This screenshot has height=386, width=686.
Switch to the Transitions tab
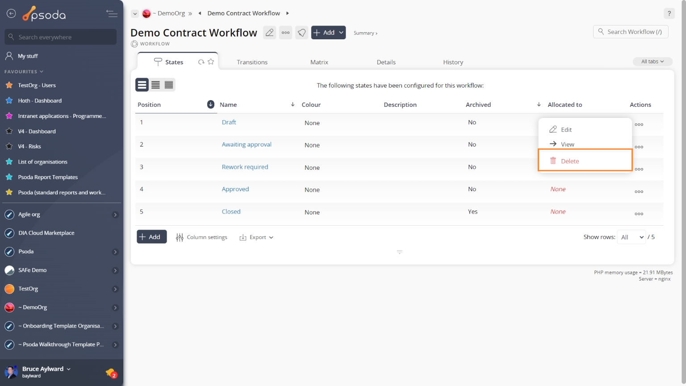pyautogui.click(x=252, y=62)
